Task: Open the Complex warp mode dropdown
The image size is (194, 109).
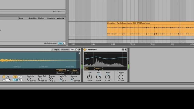Action: click(61, 73)
